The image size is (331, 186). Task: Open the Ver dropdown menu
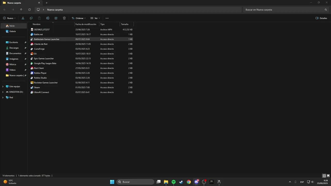[x=95, y=18]
